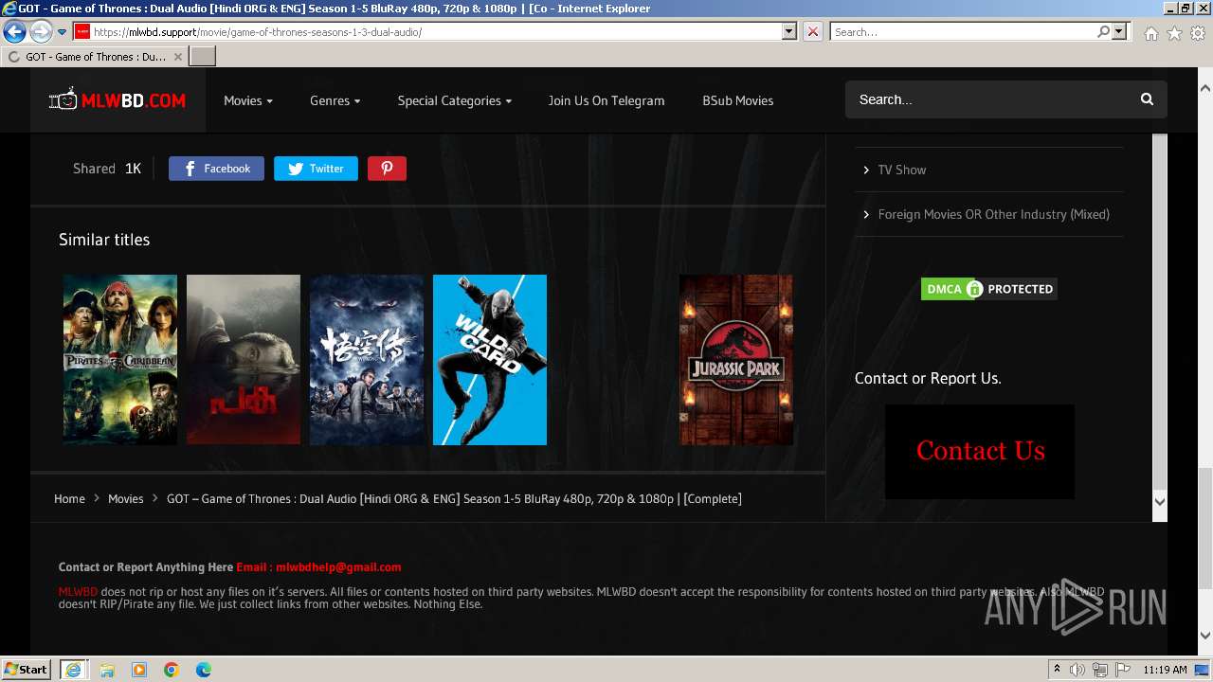Click the Action Center flag icon
The image size is (1213, 682).
pos(1122,670)
